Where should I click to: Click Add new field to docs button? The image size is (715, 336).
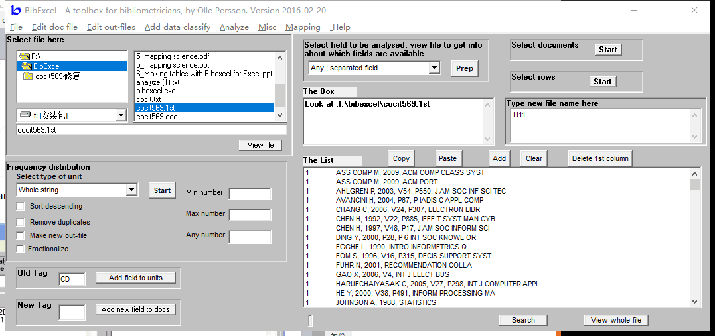[x=135, y=309]
